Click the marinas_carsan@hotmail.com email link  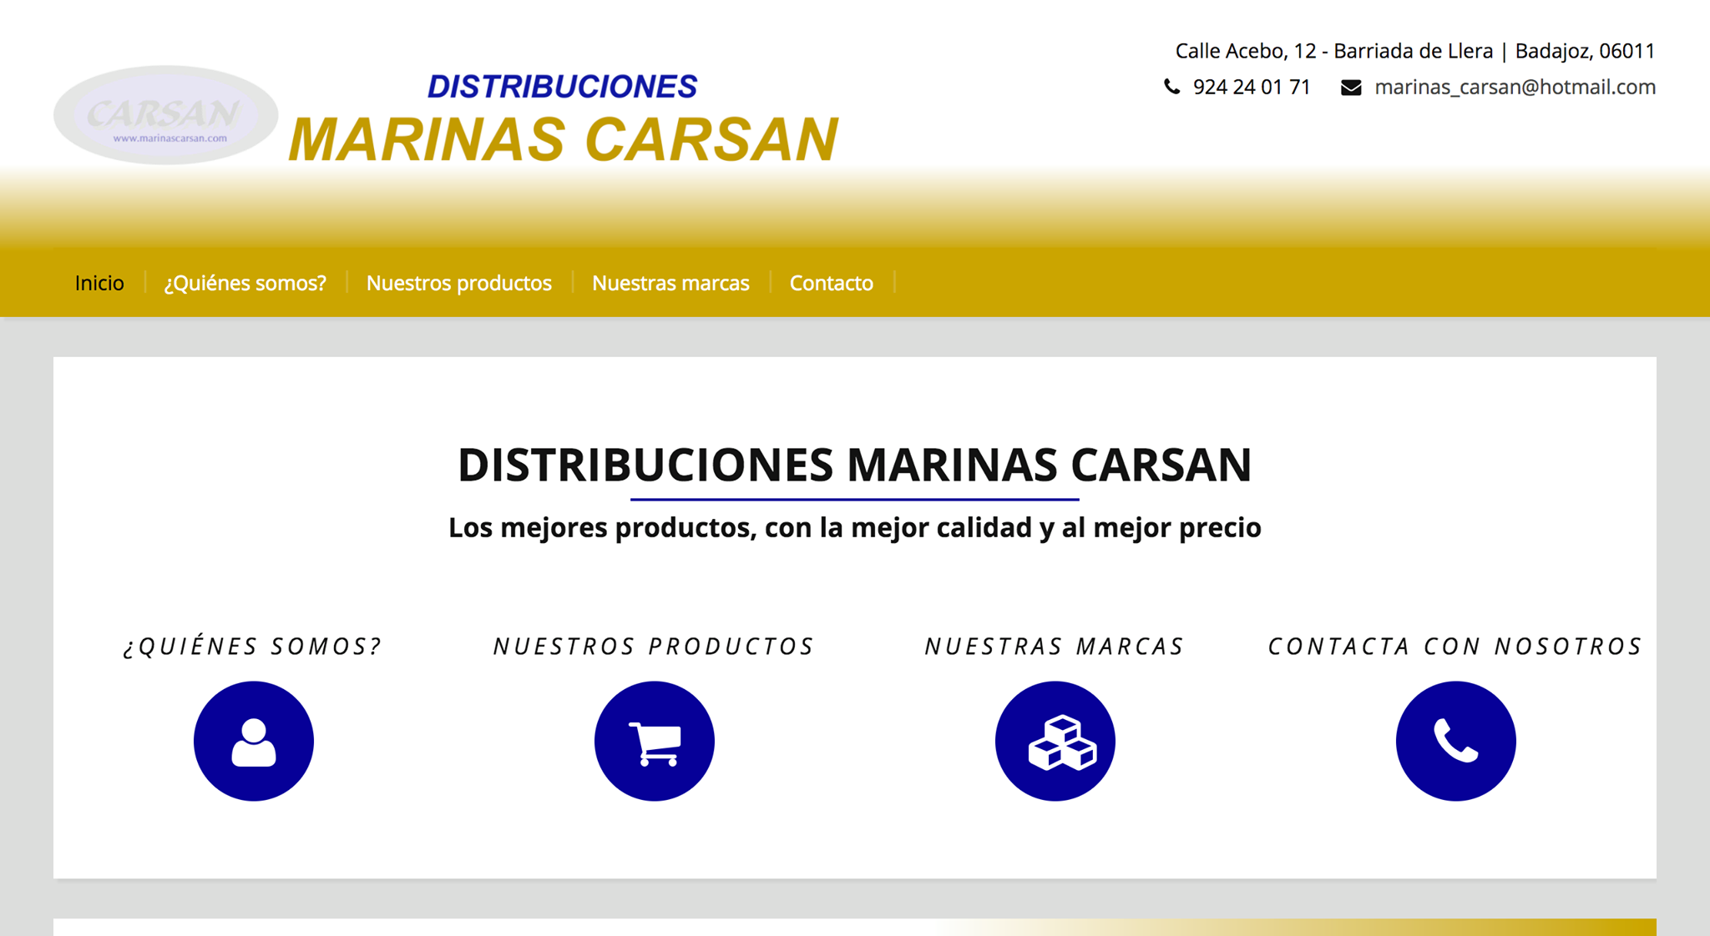pyautogui.click(x=1515, y=87)
